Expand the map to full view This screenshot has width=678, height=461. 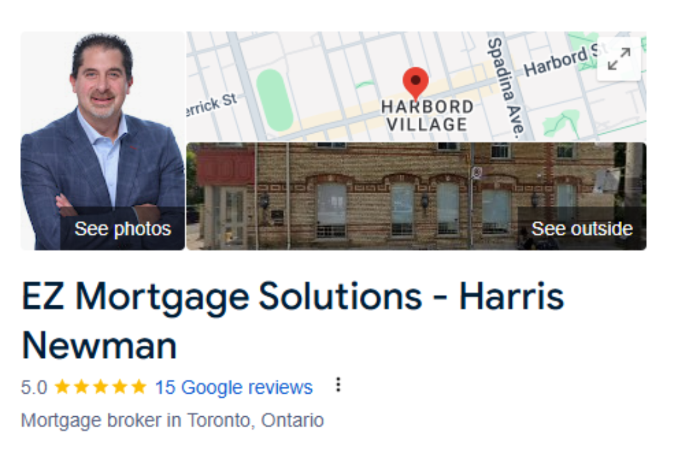tap(619, 59)
